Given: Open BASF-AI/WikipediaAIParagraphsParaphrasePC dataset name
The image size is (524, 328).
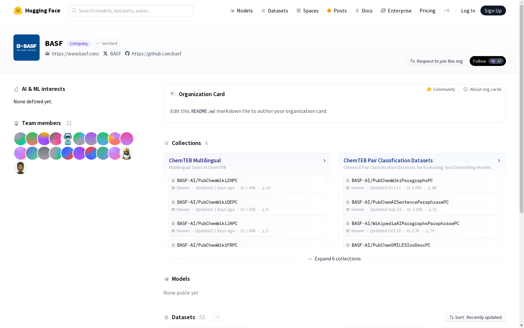Looking at the screenshot, I should [405, 223].
